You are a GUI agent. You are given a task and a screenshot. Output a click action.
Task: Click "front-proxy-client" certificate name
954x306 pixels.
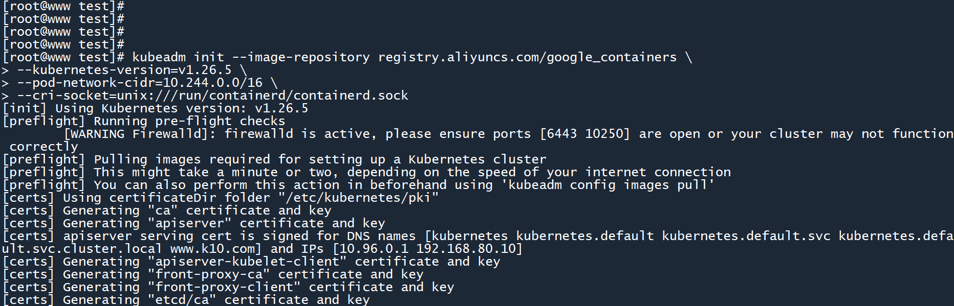click(x=224, y=287)
